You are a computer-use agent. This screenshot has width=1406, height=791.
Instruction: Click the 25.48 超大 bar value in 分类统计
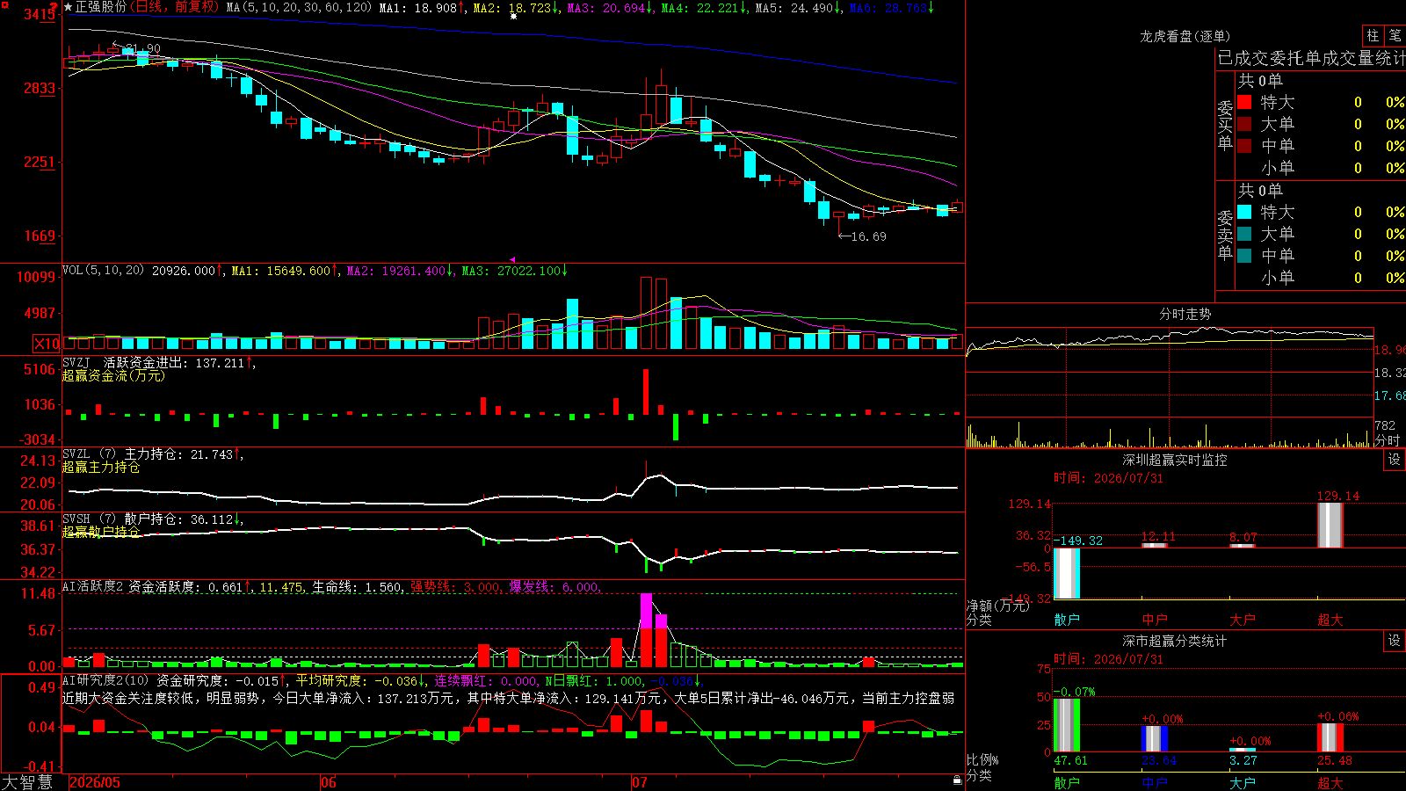click(x=1334, y=760)
